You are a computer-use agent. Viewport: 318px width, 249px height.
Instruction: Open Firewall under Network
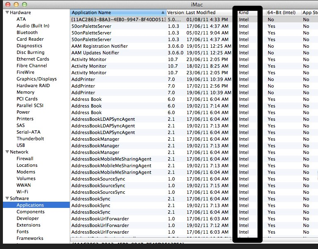pos(25,159)
